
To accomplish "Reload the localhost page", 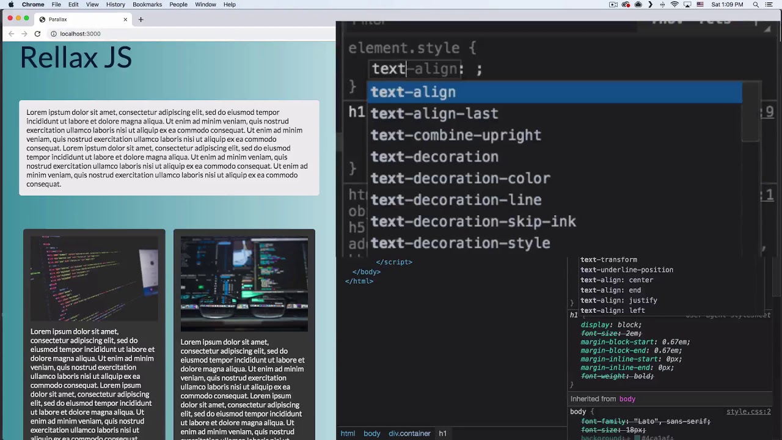I will 37,34.
